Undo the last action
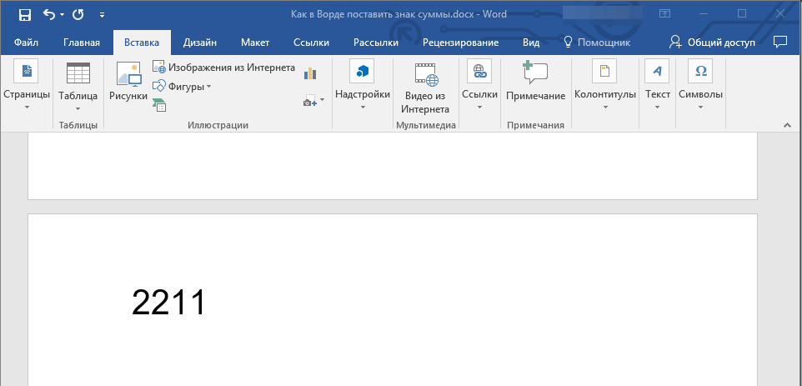The image size is (802, 386). 48,14
